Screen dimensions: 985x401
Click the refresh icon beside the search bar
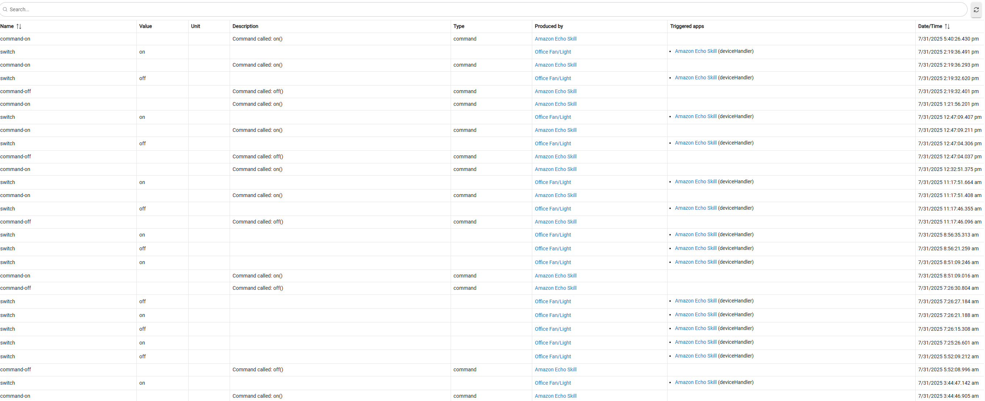(976, 9)
